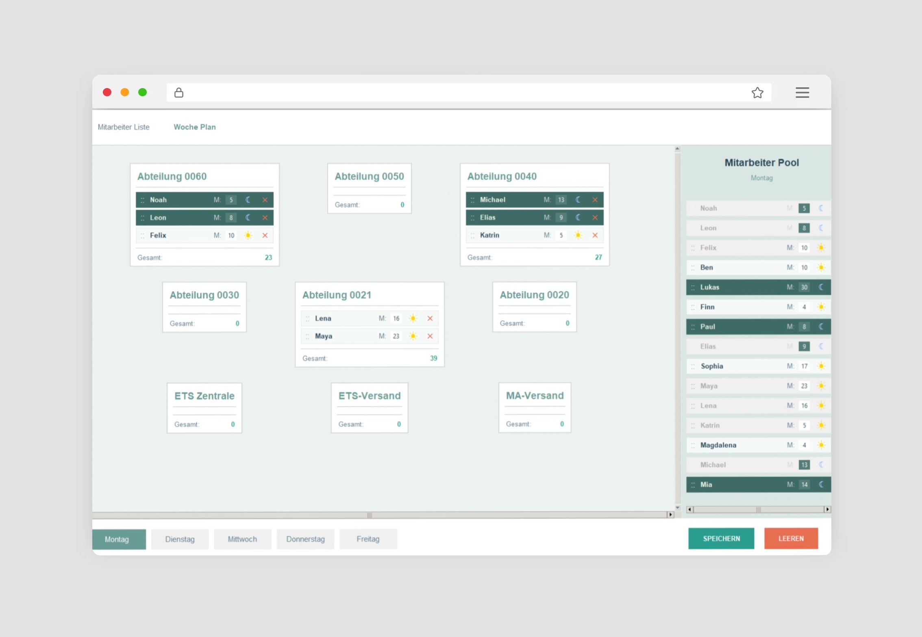Open the browser hamburger menu

[802, 93]
